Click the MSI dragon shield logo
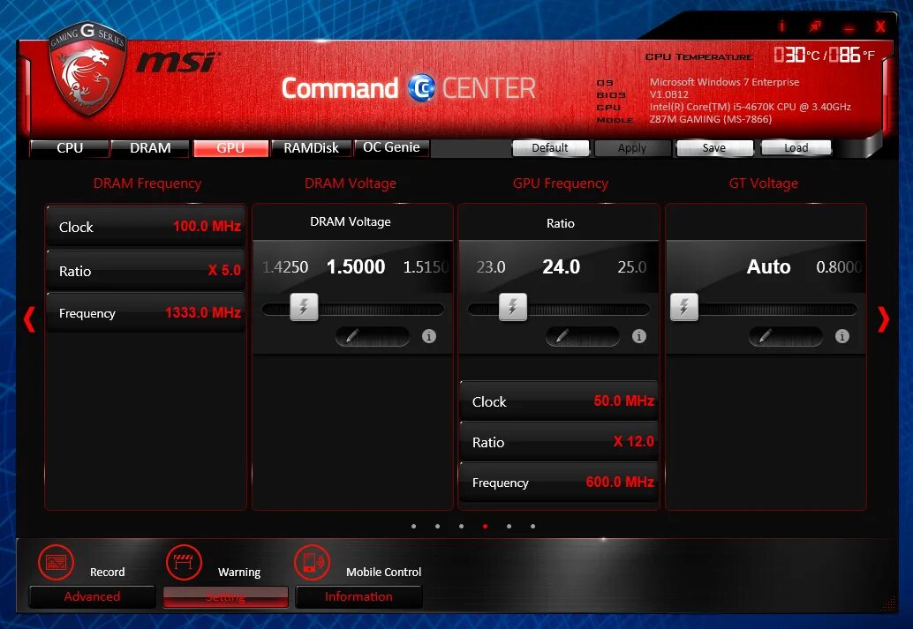913x629 pixels. point(87,69)
